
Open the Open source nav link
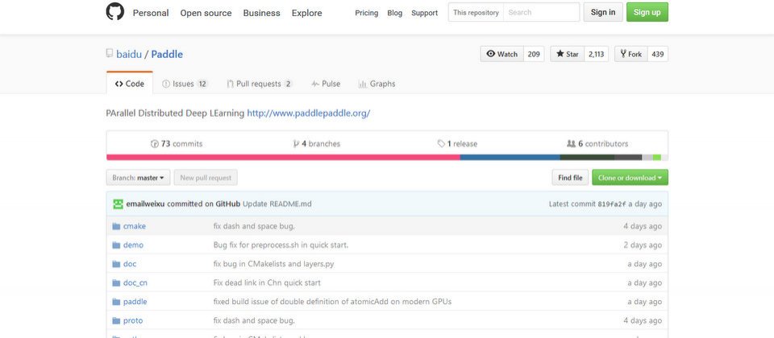[206, 13]
